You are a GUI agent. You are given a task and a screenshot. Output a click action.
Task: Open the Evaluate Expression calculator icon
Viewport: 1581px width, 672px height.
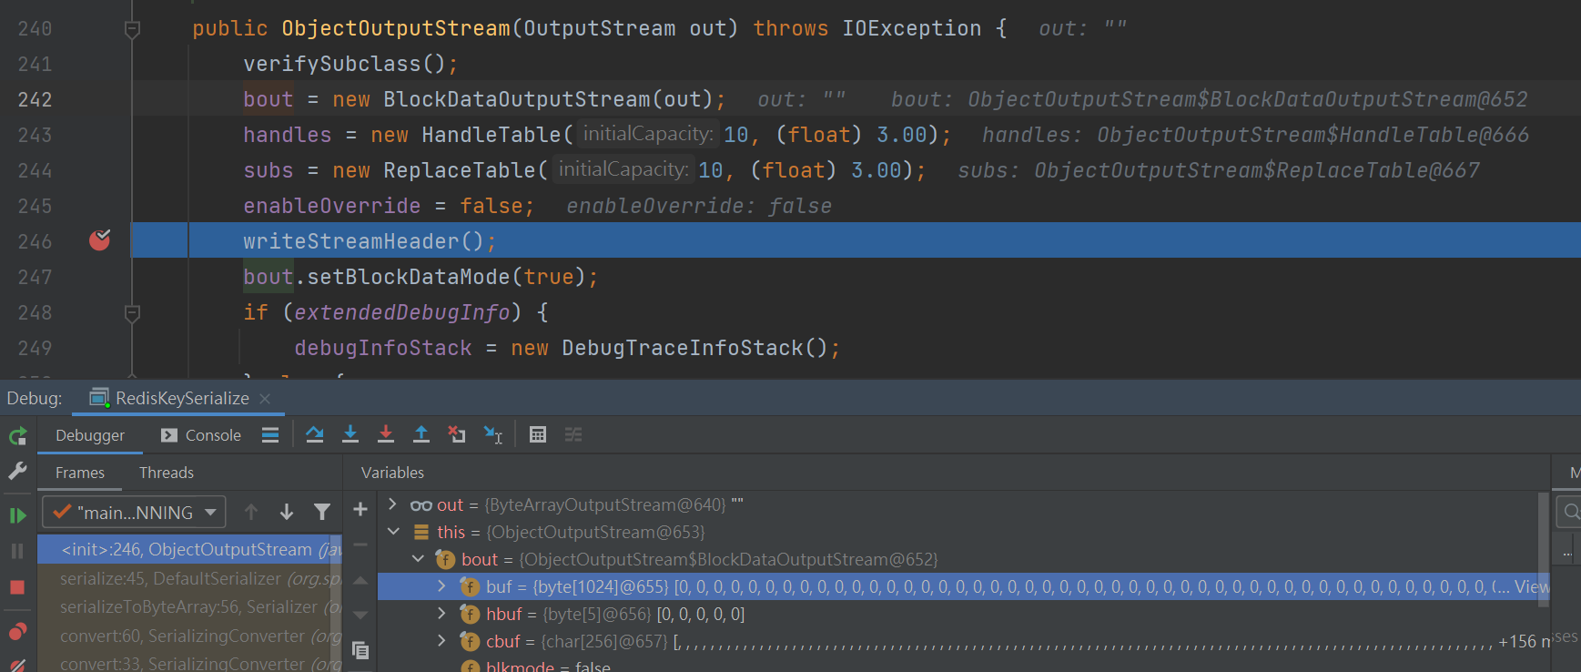point(538,434)
